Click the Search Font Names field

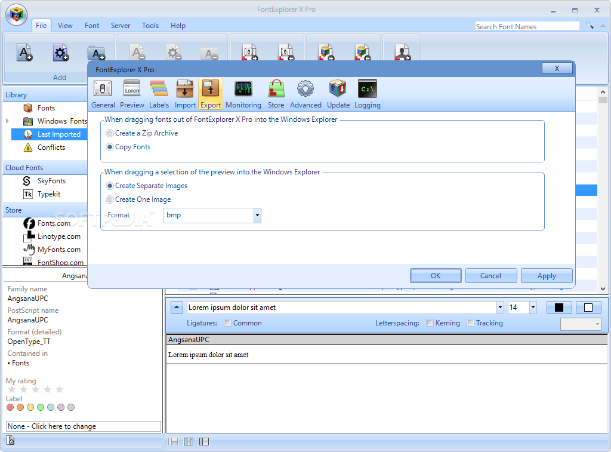(x=527, y=26)
